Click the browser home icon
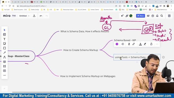 (13, 6)
